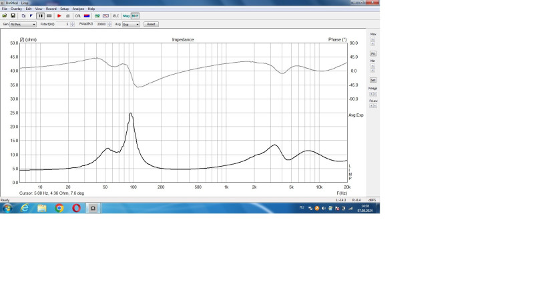Start recording with the red play button
Image resolution: width=534 pixels, height=300 pixels.
pos(59,15)
